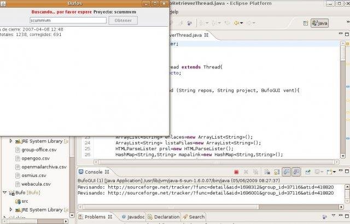
Task: Click the Console horizontal scrollbar thumb
Action: (171, 207)
